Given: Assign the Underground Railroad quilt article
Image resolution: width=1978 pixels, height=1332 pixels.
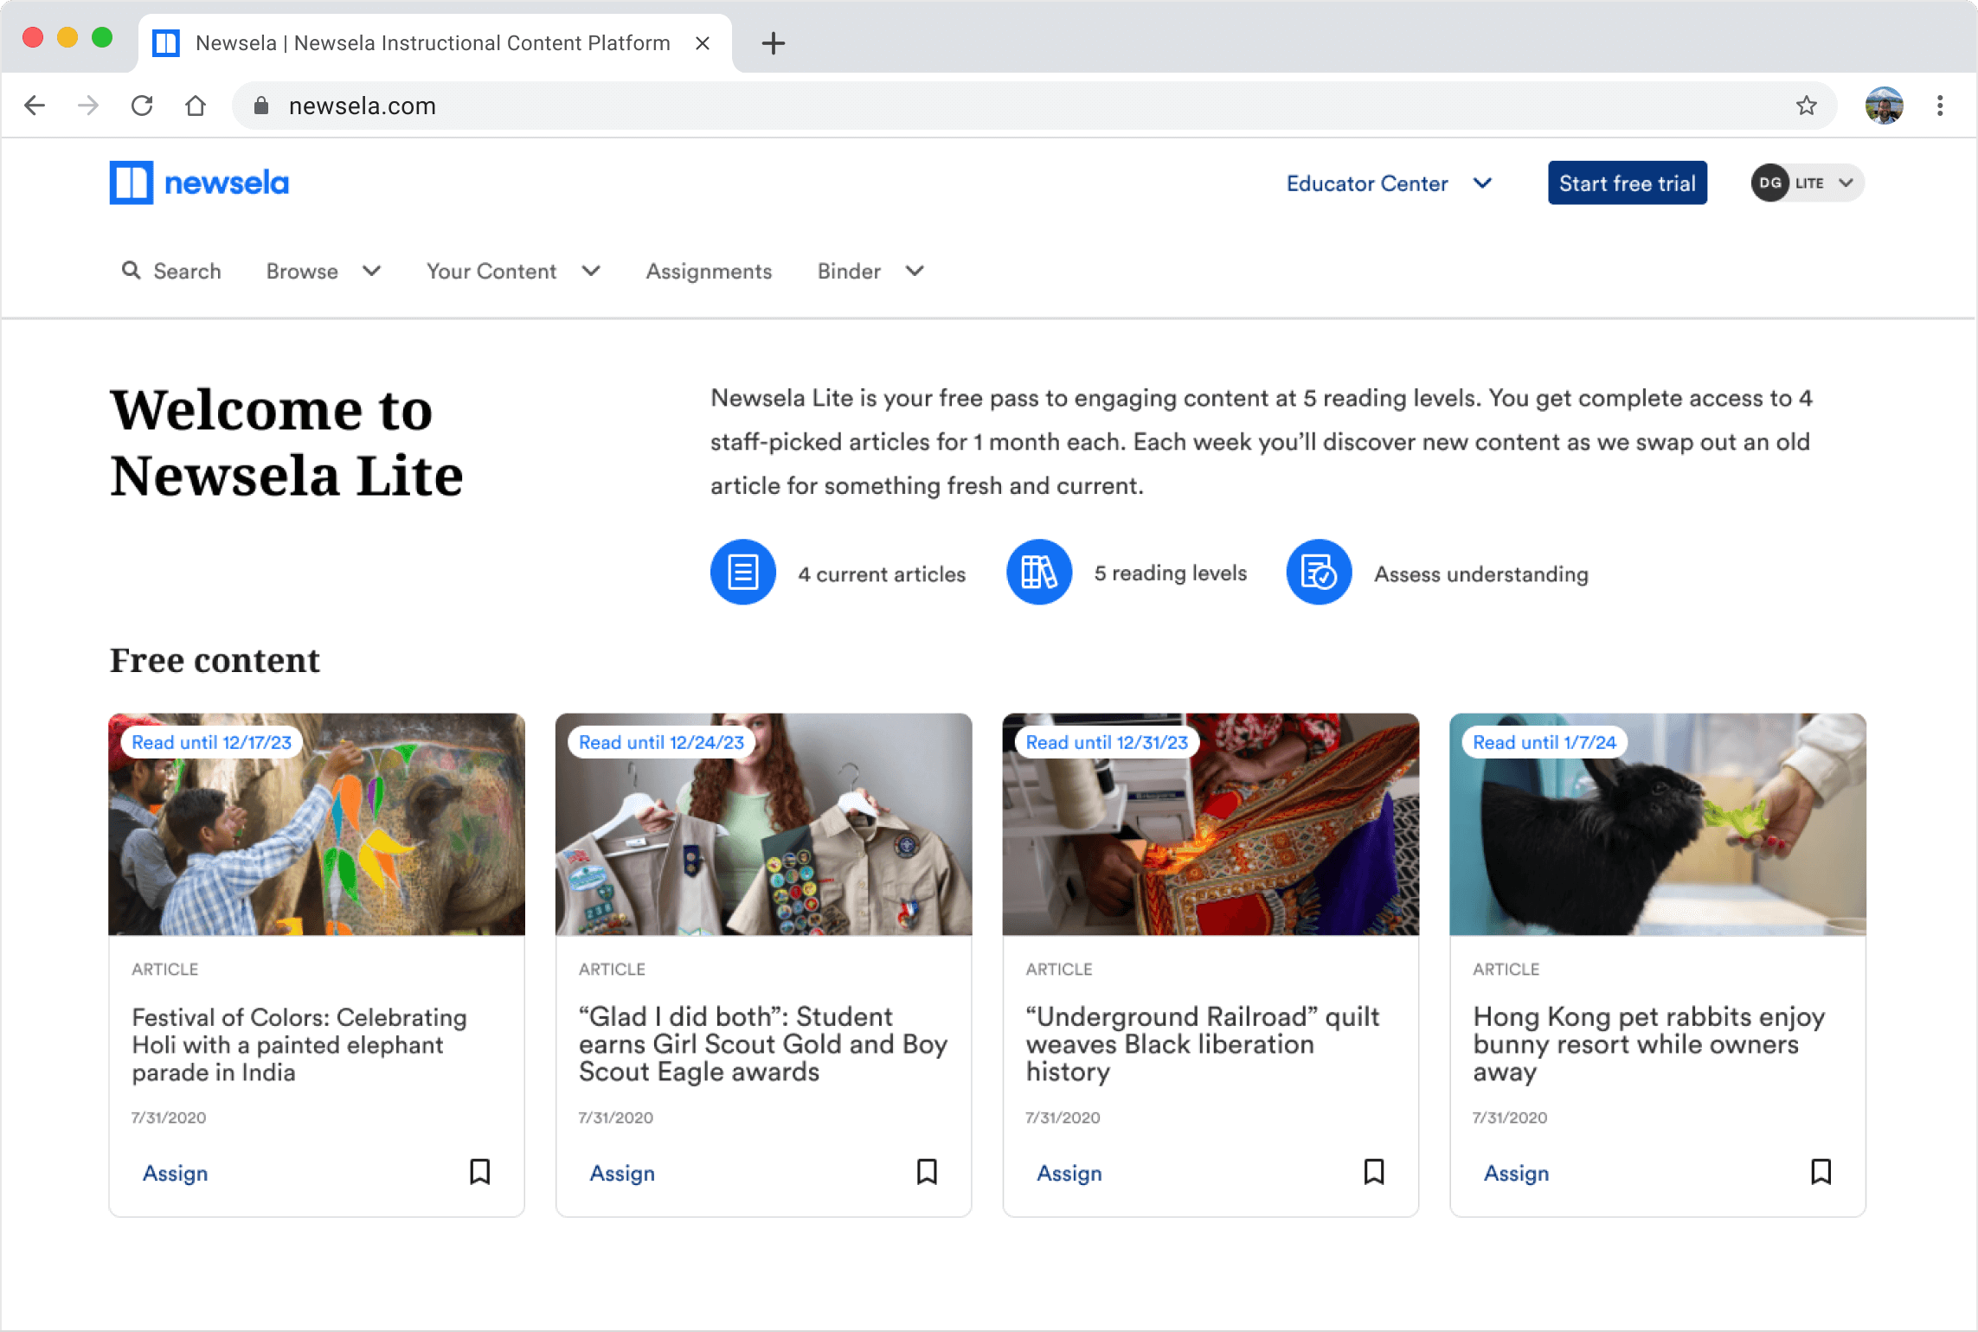Looking at the screenshot, I should (1069, 1173).
